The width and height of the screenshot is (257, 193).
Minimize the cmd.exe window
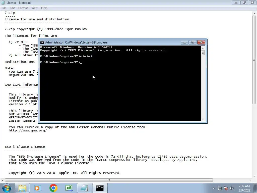[x=184, y=42]
